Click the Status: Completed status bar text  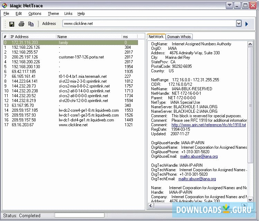tap(22, 216)
